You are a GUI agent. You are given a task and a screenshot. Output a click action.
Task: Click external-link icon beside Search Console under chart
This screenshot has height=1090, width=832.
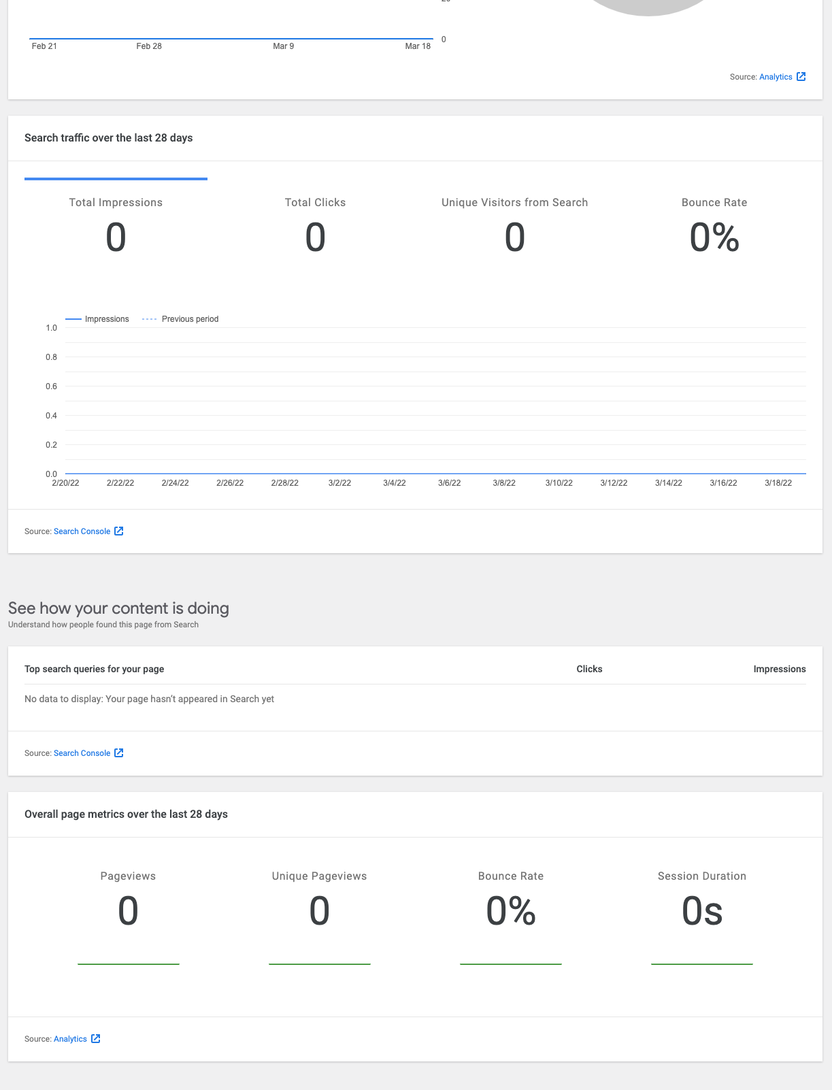click(119, 531)
